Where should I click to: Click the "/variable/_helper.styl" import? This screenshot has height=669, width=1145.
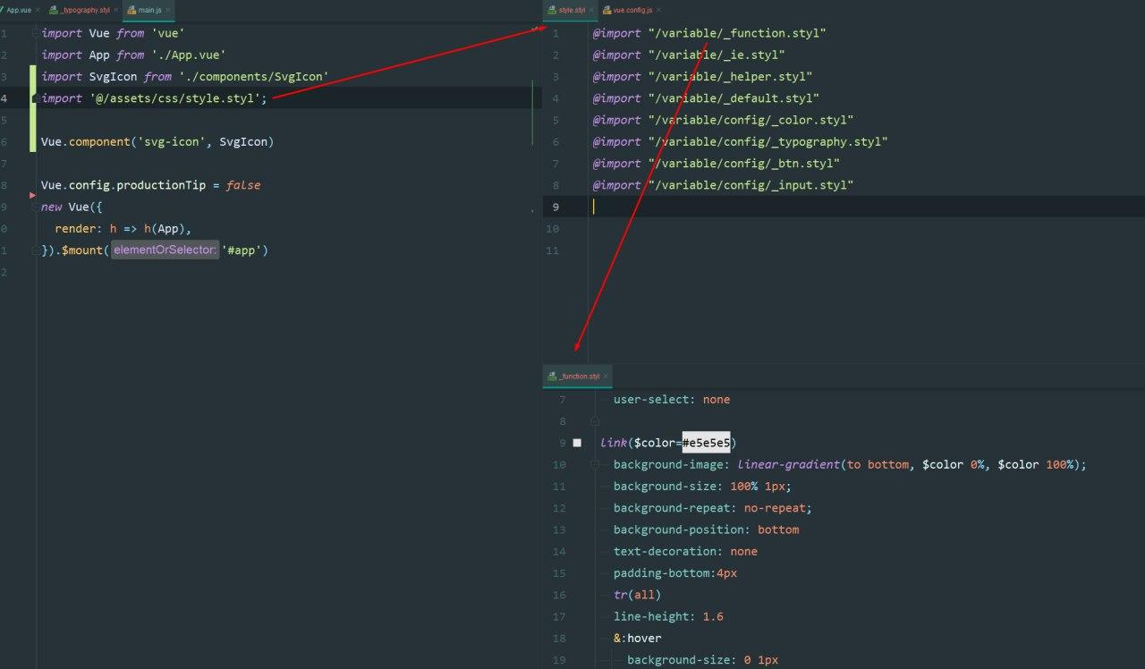(730, 77)
